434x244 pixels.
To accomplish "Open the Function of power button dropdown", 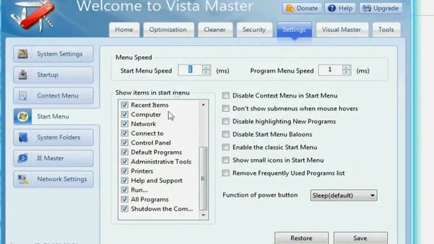I will pos(344,195).
